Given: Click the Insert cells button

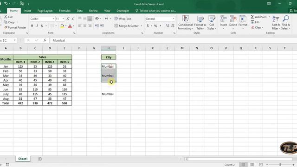Looking at the screenshot, I should coord(224,23).
